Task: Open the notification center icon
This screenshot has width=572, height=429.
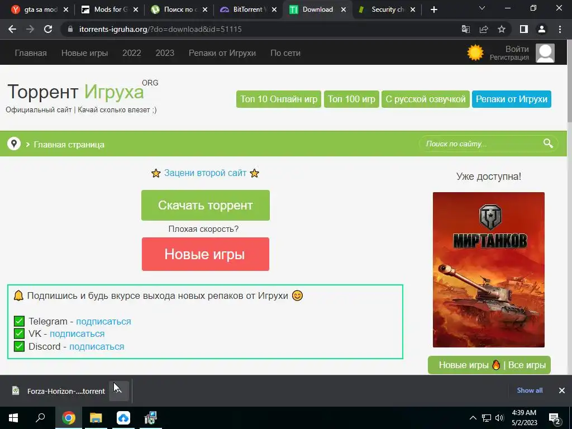Action: click(555, 418)
